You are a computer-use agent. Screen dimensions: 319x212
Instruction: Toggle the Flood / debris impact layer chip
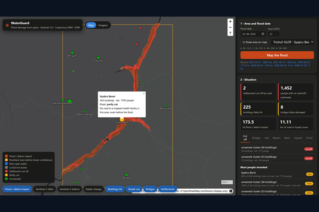pos(17,189)
